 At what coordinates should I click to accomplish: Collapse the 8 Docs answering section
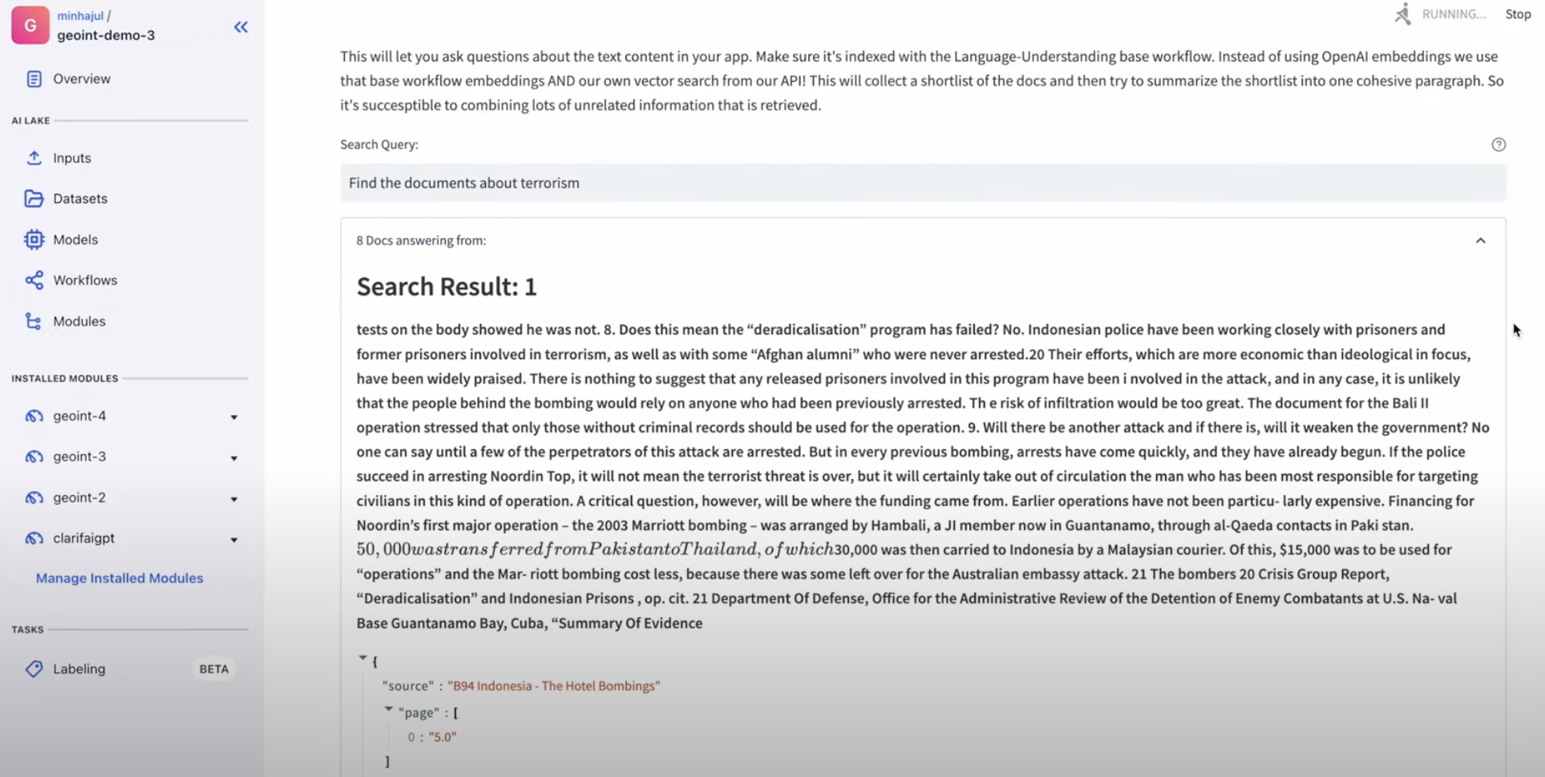[x=1481, y=240]
